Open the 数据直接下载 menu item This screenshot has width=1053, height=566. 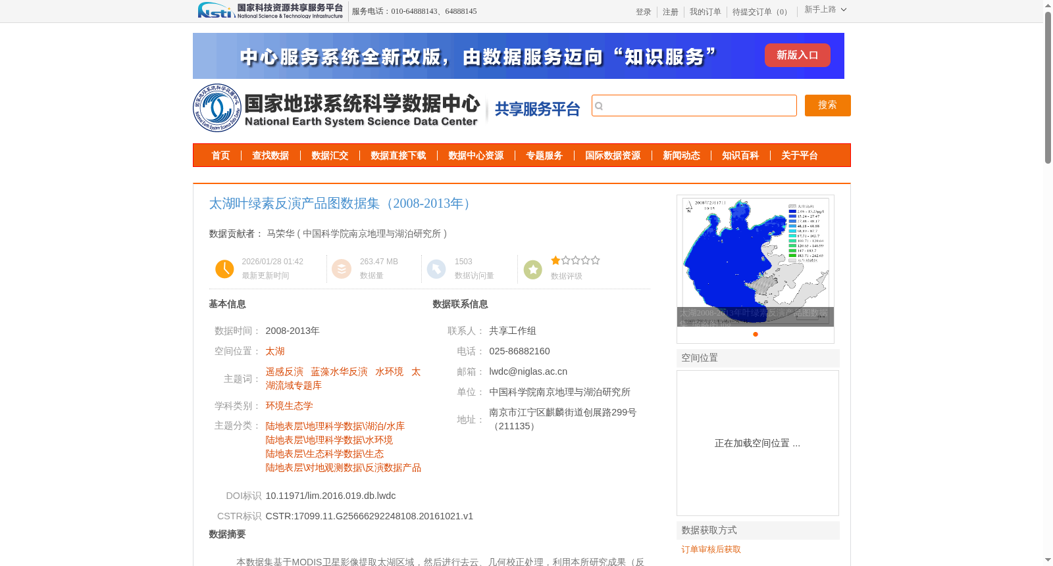398,156
